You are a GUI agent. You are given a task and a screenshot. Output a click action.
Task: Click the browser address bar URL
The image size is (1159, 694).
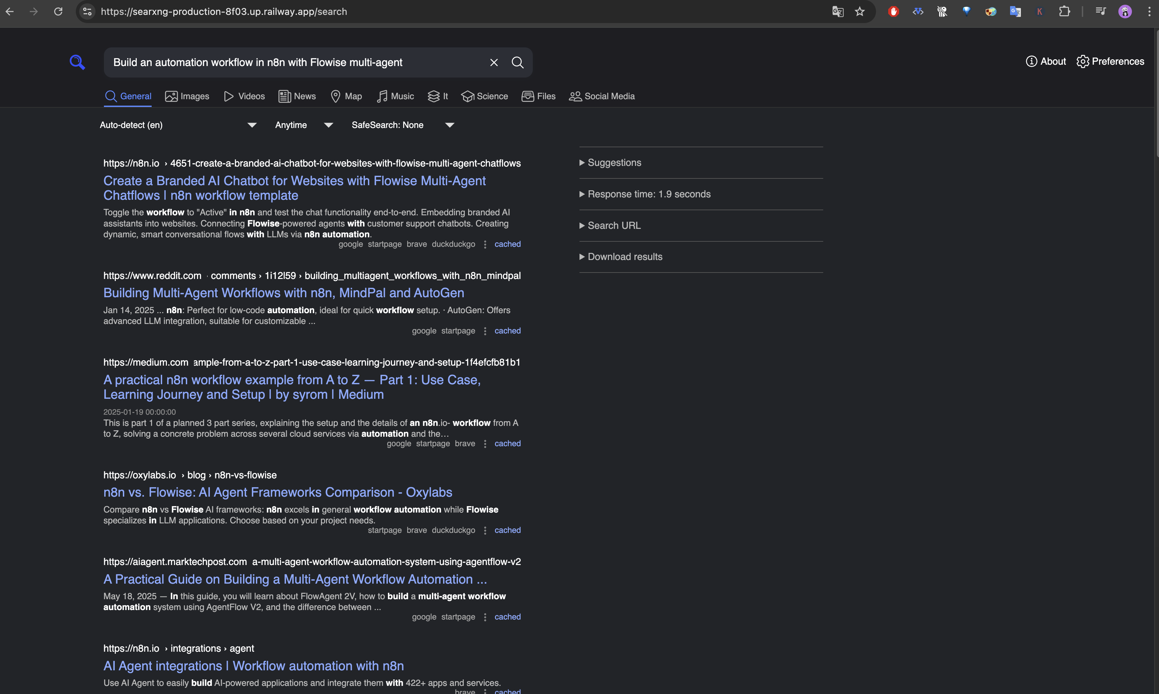[x=224, y=11]
